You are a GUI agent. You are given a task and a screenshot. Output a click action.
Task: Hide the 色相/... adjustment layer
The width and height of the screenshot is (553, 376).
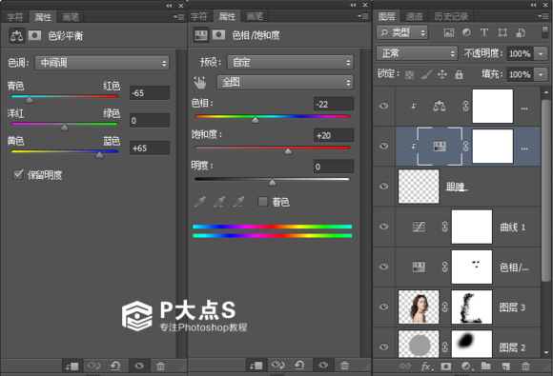[x=383, y=267]
